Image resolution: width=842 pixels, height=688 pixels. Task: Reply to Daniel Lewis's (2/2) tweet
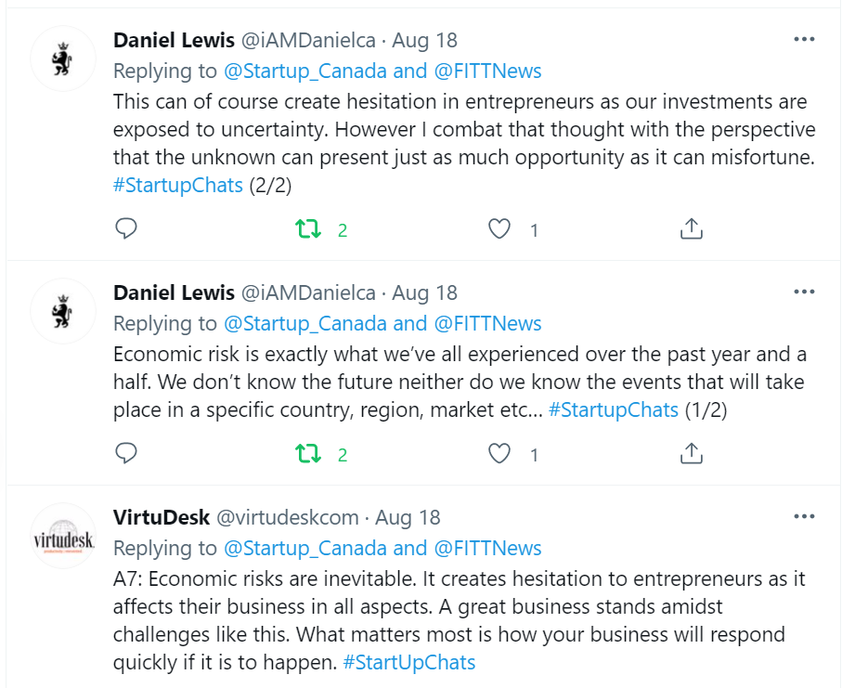coord(126,228)
